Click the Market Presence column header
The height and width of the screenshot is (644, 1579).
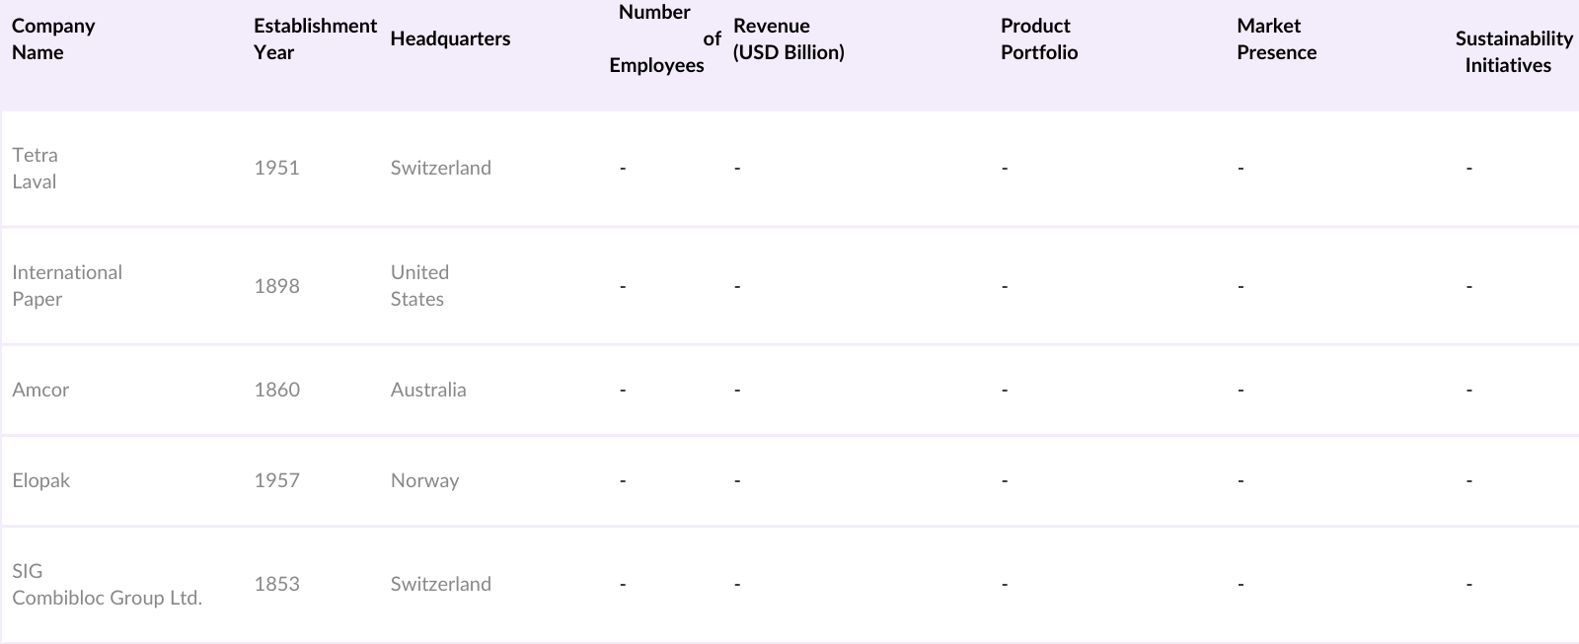click(x=1276, y=39)
